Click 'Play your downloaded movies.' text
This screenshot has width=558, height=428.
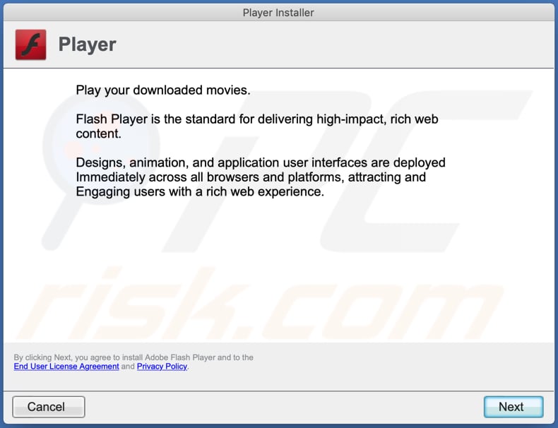(x=163, y=90)
